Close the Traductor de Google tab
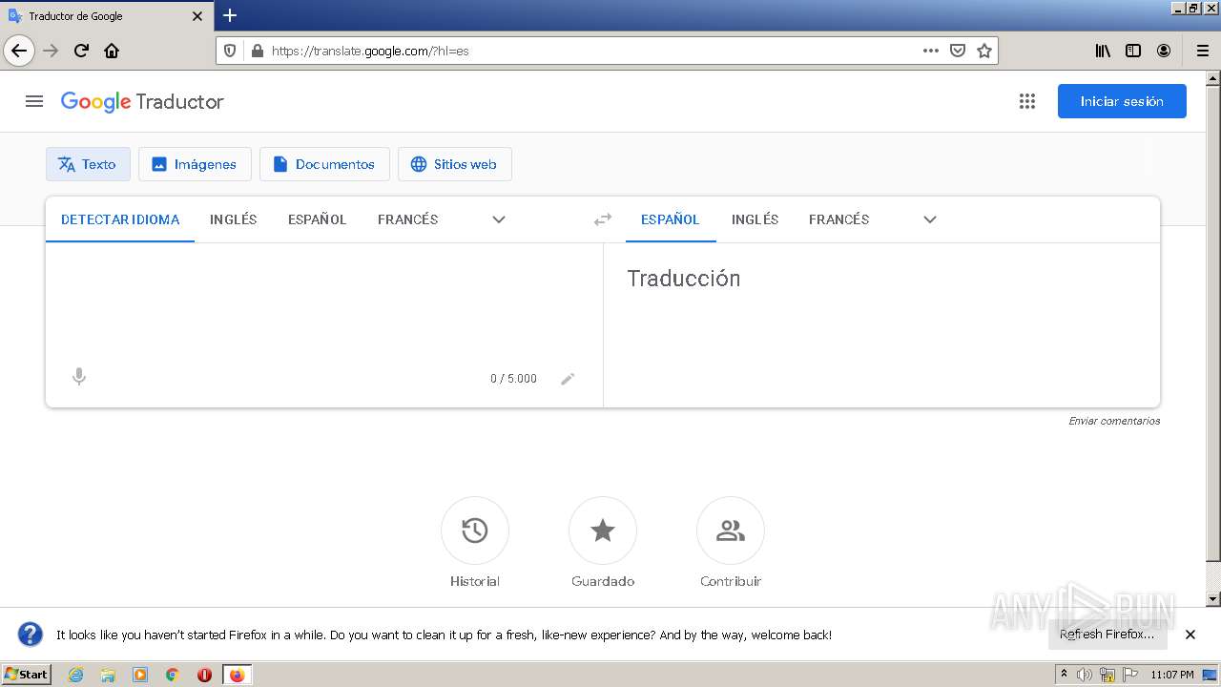The width and height of the screenshot is (1221, 687). 197,16
